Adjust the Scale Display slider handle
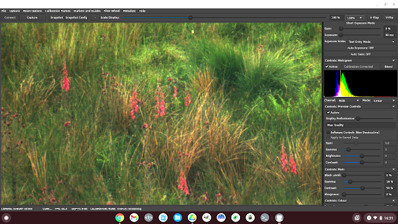 point(190,17)
